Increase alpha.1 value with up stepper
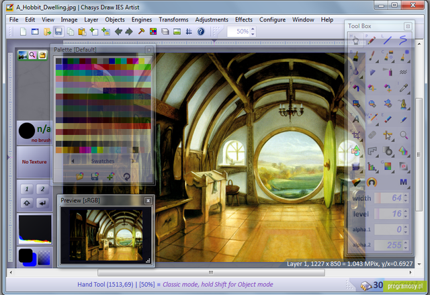The height and width of the screenshot is (295, 430). point(406,226)
